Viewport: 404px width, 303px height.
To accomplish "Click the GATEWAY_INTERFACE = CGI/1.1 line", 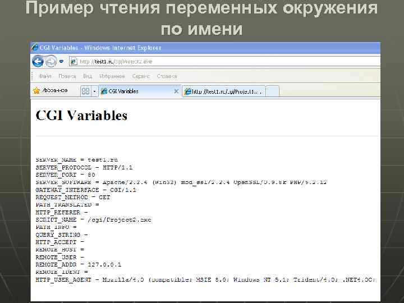I will pyautogui.click(x=86, y=190).
